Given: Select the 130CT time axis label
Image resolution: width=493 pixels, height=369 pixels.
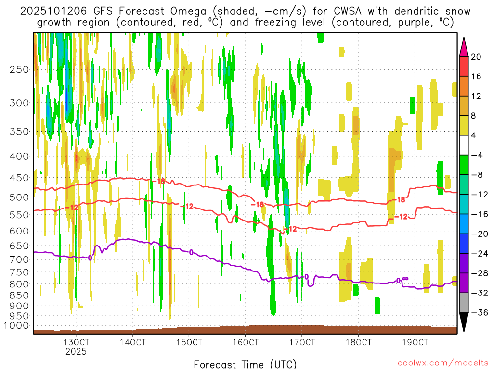Looking at the screenshot, I should (x=76, y=342).
